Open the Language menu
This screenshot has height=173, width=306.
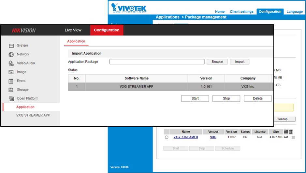click(295, 12)
